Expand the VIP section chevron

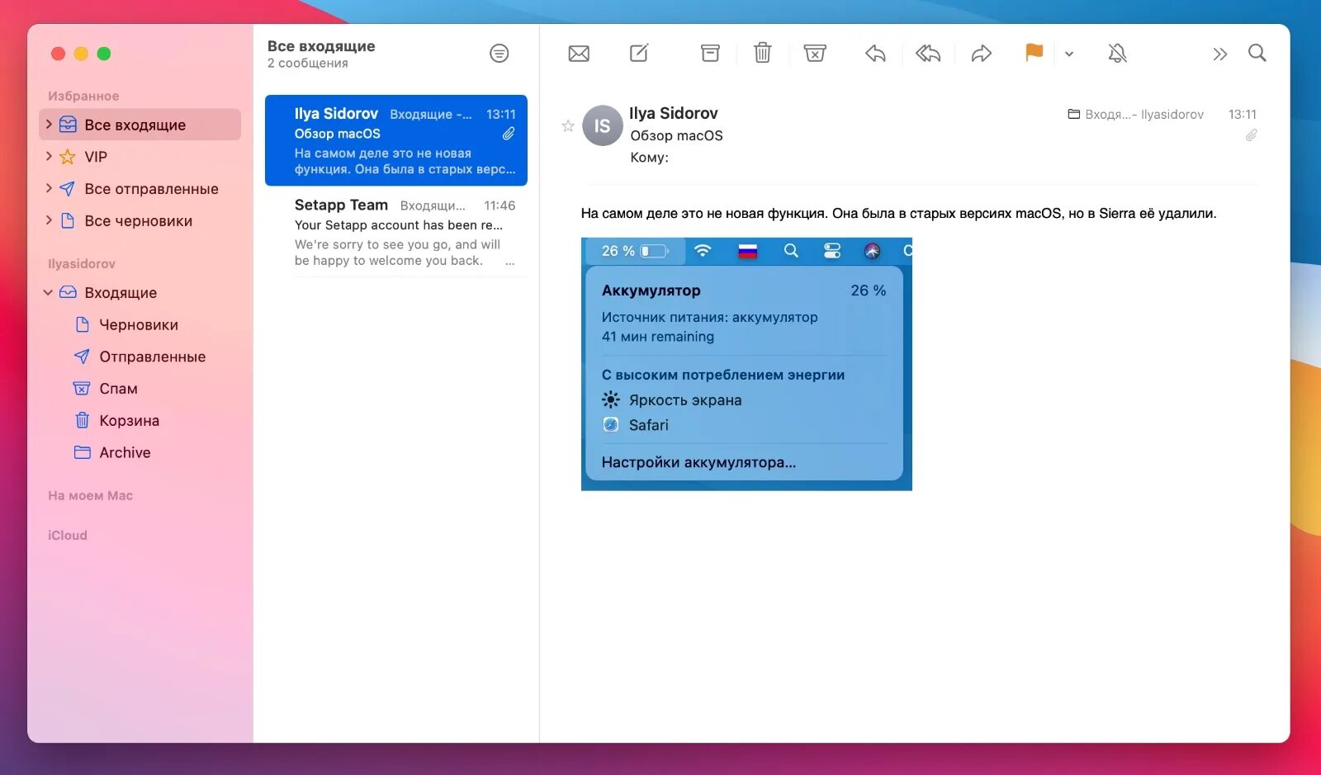[49, 156]
